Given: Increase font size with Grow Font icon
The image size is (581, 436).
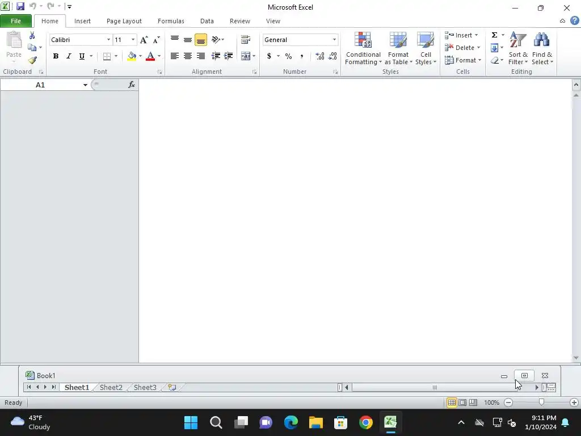Looking at the screenshot, I should click(x=144, y=40).
